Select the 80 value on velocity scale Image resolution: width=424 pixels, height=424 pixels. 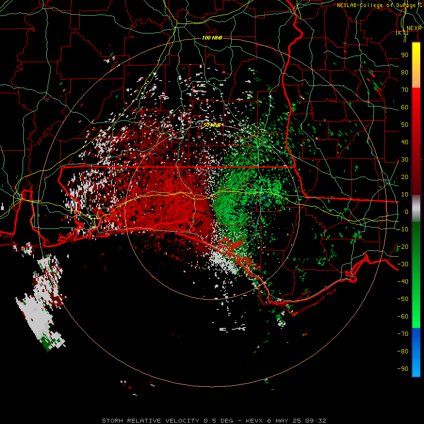405,72
